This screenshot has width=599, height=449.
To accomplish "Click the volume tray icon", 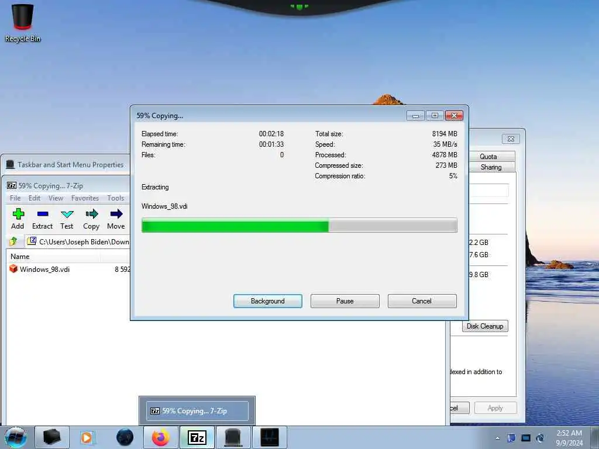I will pos(540,438).
